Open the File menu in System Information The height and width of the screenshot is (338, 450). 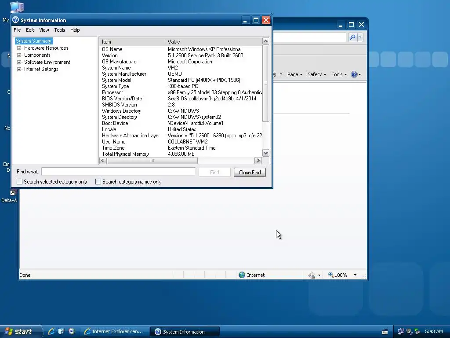tap(17, 30)
